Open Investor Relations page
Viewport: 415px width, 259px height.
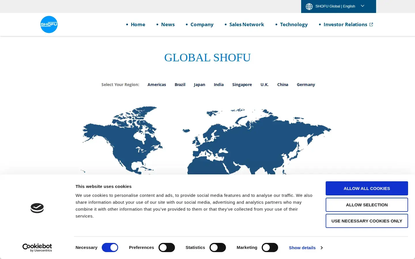(x=345, y=24)
